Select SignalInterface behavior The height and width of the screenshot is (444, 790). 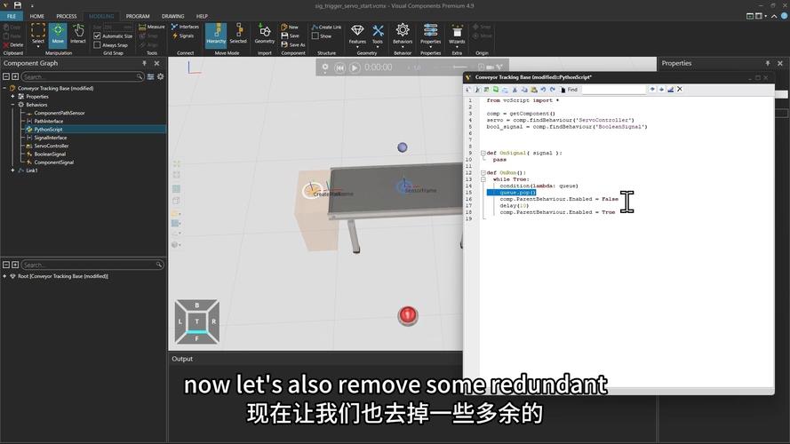(51, 138)
